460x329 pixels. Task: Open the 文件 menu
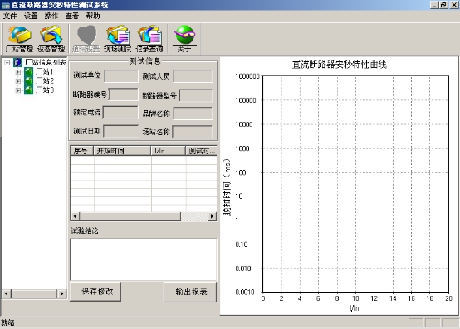10,16
